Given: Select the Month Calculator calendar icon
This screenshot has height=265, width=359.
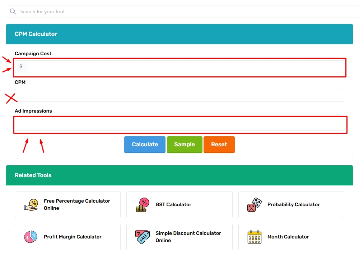Looking at the screenshot, I should (255, 237).
